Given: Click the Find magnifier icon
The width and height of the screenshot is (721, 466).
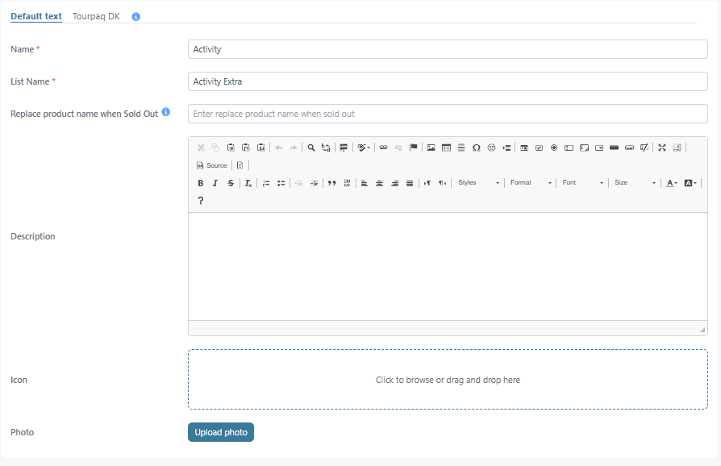Looking at the screenshot, I should [x=311, y=148].
